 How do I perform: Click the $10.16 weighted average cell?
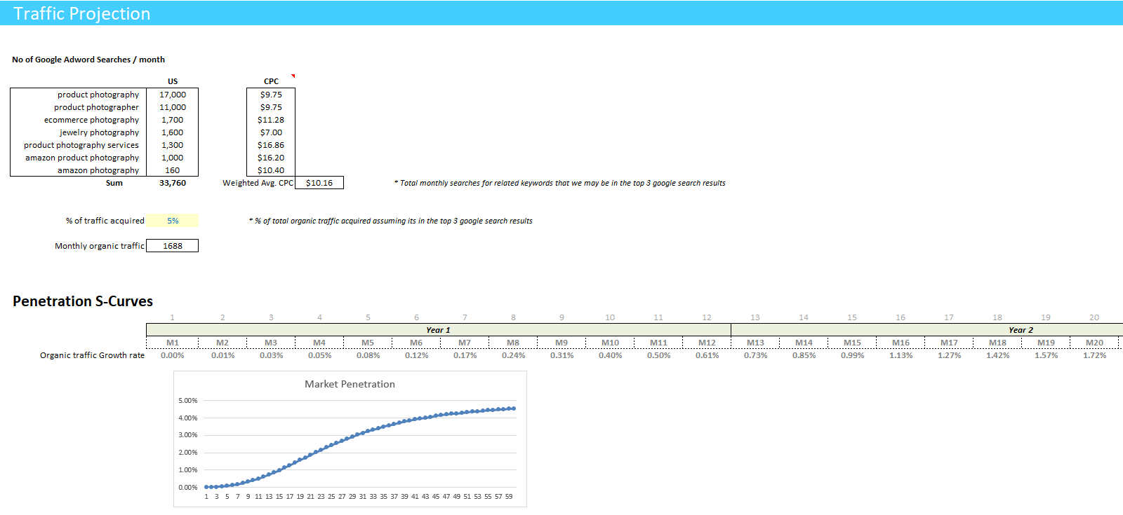click(319, 183)
